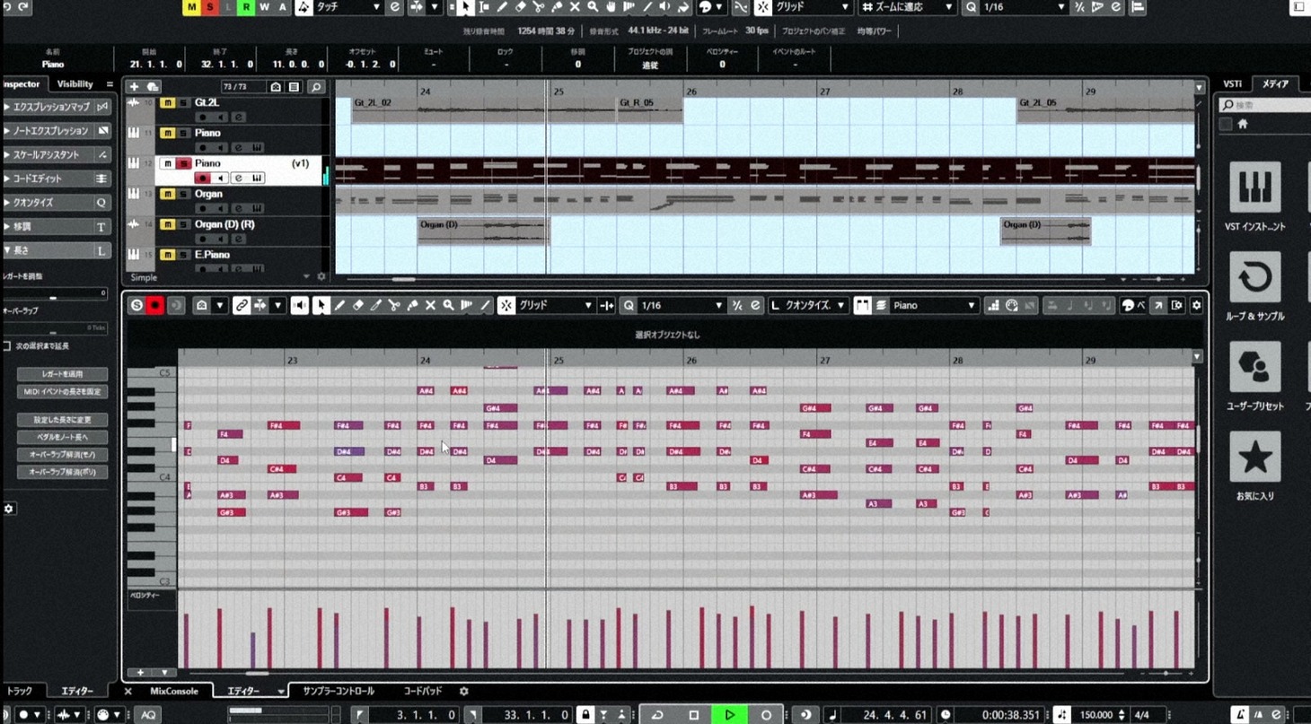Open the key editor quantize 1/16 dropdown
This screenshot has height=724, width=1311.
[680, 306]
